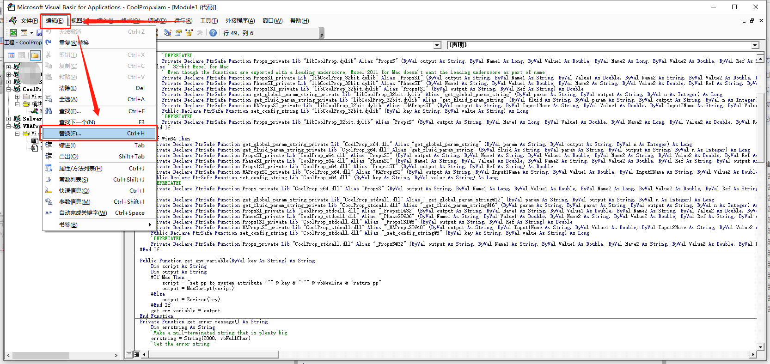The image size is (770, 364).
Task: Click the code window horizontal scrollbar thumb
Action: 214,354
